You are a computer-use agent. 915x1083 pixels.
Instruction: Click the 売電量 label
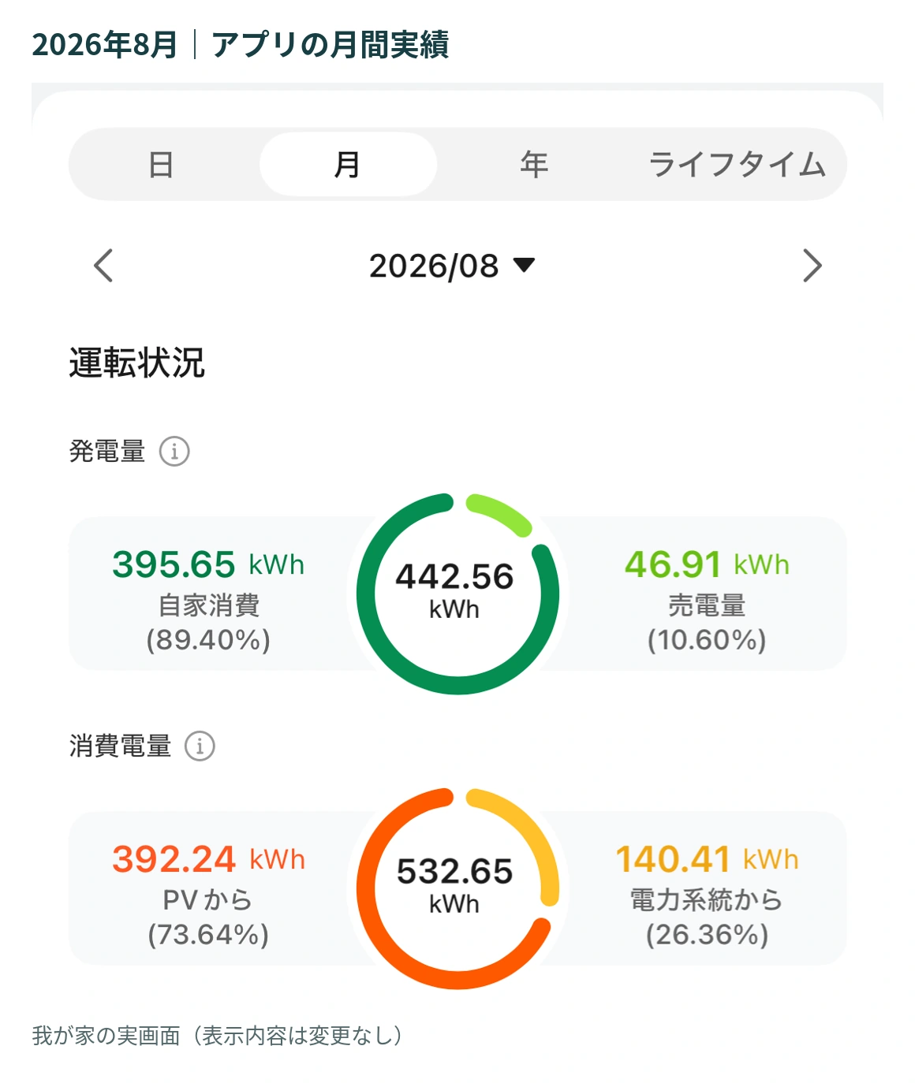click(x=707, y=605)
